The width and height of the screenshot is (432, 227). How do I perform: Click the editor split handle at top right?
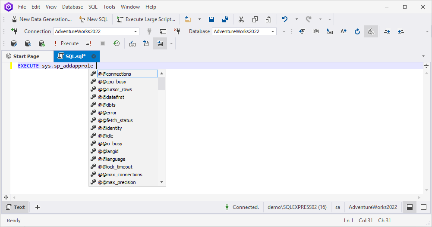tap(426, 66)
